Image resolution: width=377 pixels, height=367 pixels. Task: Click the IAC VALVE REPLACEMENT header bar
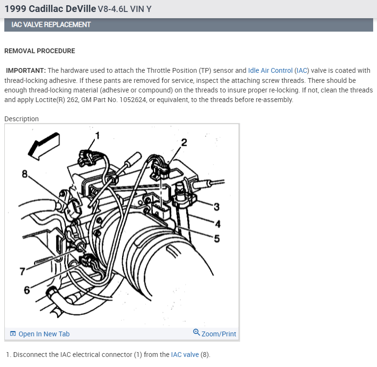(189, 25)
